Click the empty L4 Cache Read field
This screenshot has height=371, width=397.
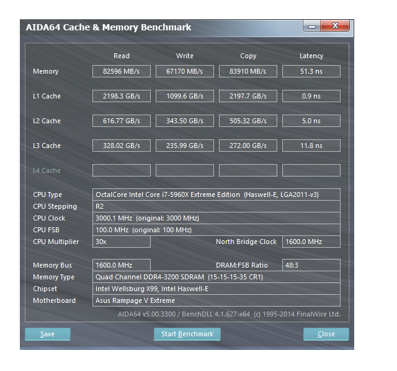point(122,170)
